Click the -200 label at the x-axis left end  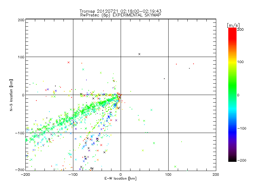[25, 174]
